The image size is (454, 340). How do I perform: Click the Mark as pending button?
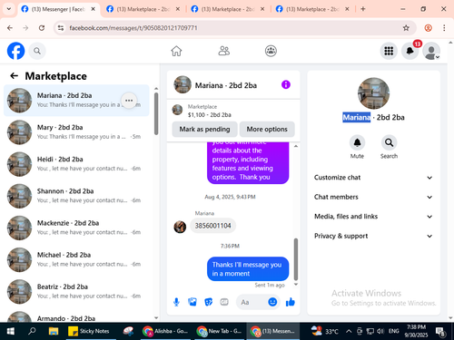pyautogui.click(x=204, y=129)
